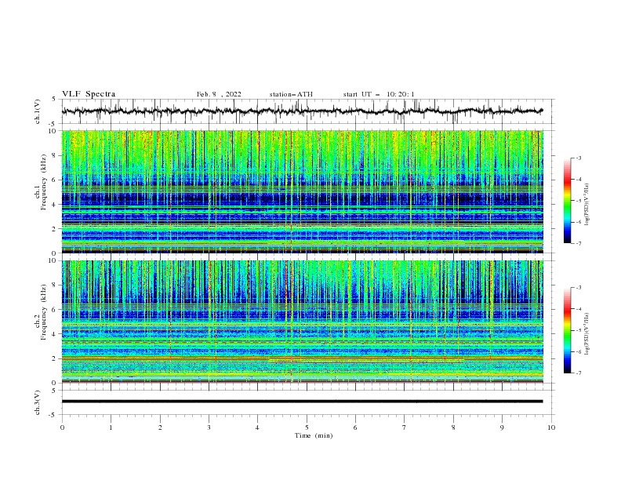Click the "station=ATH" label

pyautogui.click(x=291, y=94)
